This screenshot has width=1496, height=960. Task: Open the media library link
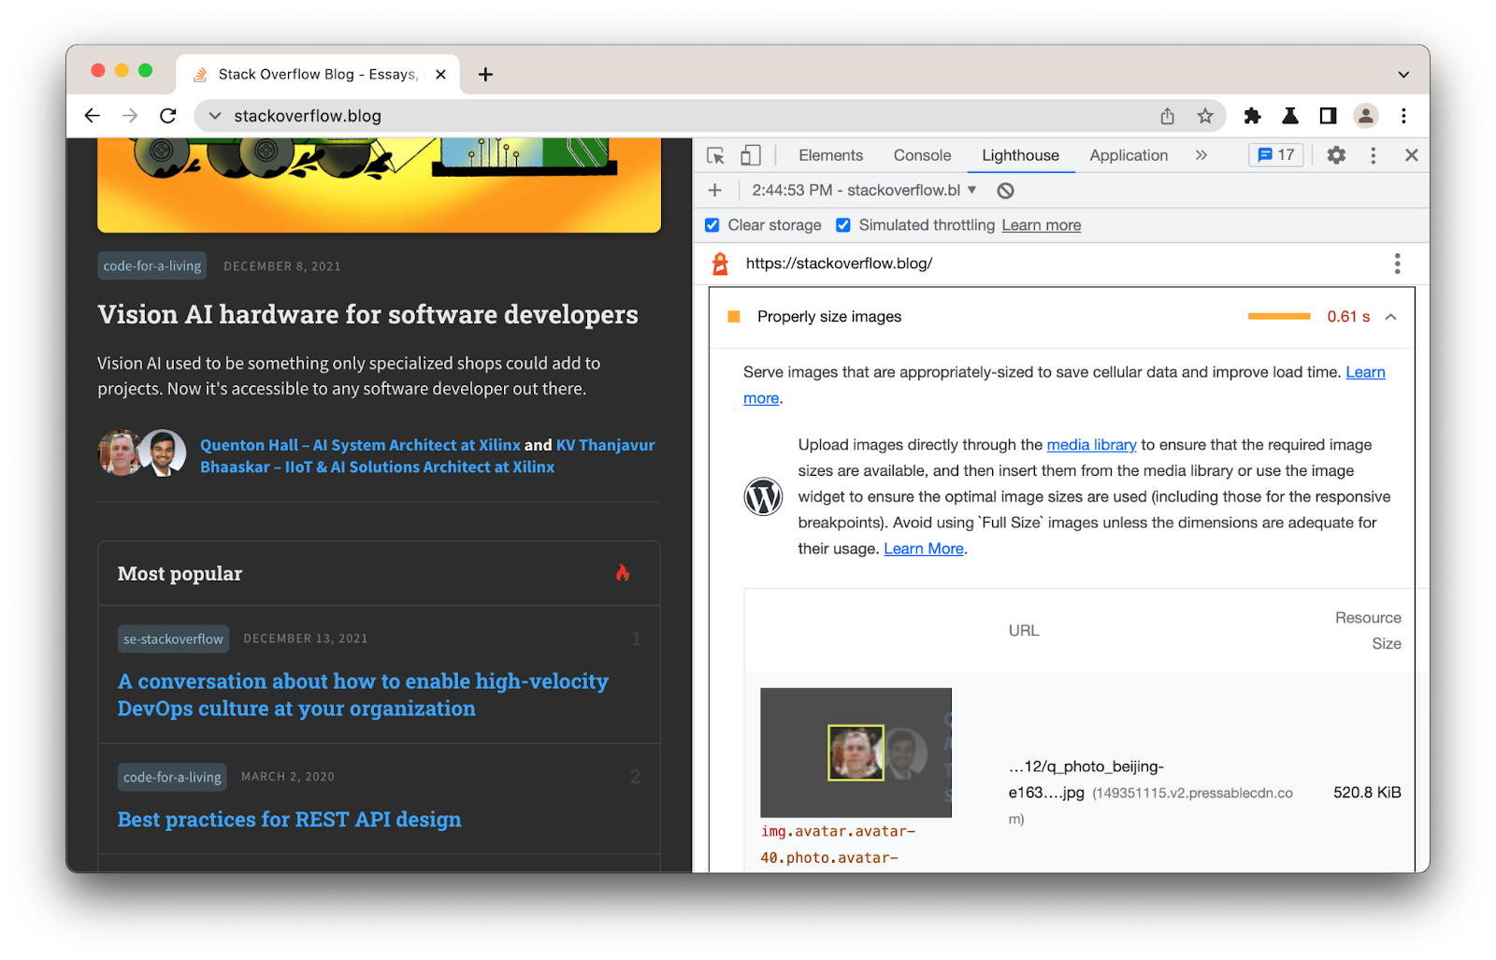pyautogui.click(x=1091, y=445)
